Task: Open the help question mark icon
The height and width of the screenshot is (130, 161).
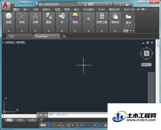Action: pos(127,5)
